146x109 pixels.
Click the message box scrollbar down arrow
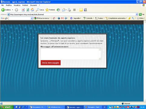100,58
